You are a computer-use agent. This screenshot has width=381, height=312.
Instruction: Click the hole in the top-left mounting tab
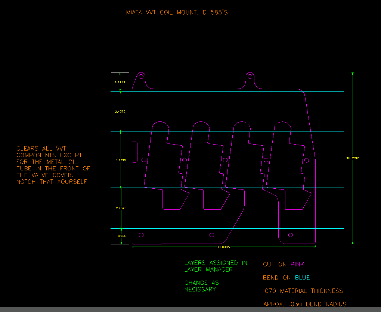click(141, 77)
